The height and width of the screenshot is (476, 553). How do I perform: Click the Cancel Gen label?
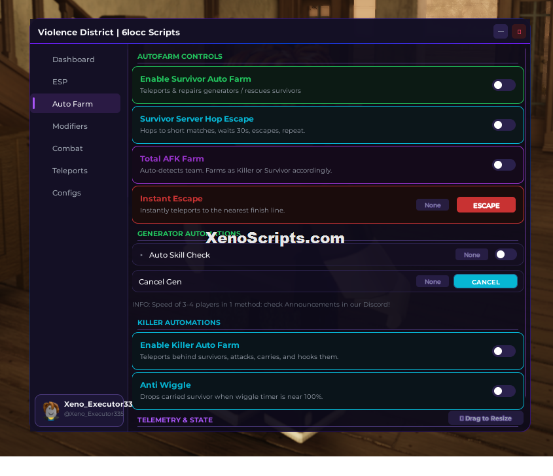160,282
